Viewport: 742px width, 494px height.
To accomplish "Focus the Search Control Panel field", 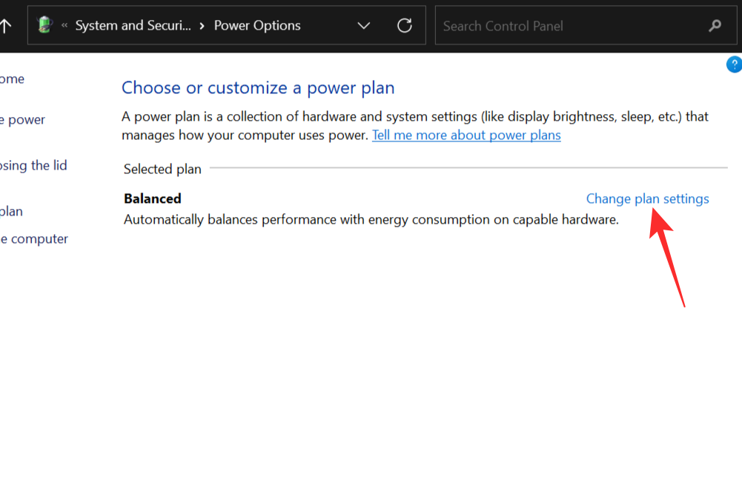I will click(x=571, y=26).
